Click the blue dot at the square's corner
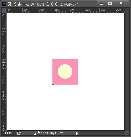 pyautogui.click(x=53, y=85)
